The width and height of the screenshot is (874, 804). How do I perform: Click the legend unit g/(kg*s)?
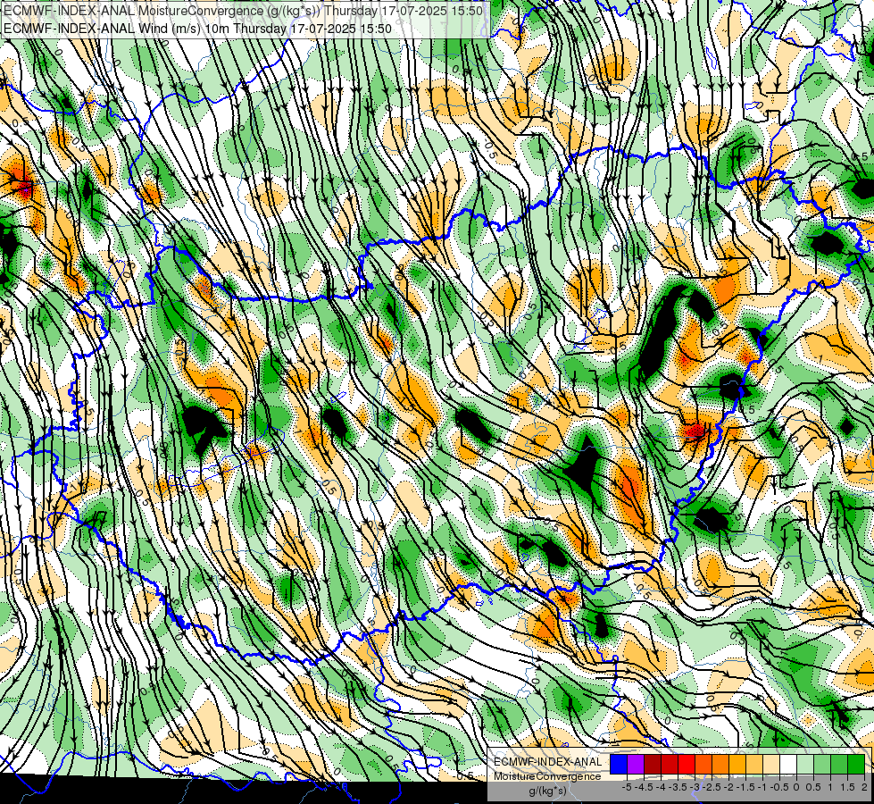point(547,791)
